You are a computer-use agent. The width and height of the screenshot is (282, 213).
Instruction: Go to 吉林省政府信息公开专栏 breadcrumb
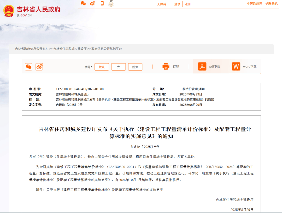(x=32, y=49)
